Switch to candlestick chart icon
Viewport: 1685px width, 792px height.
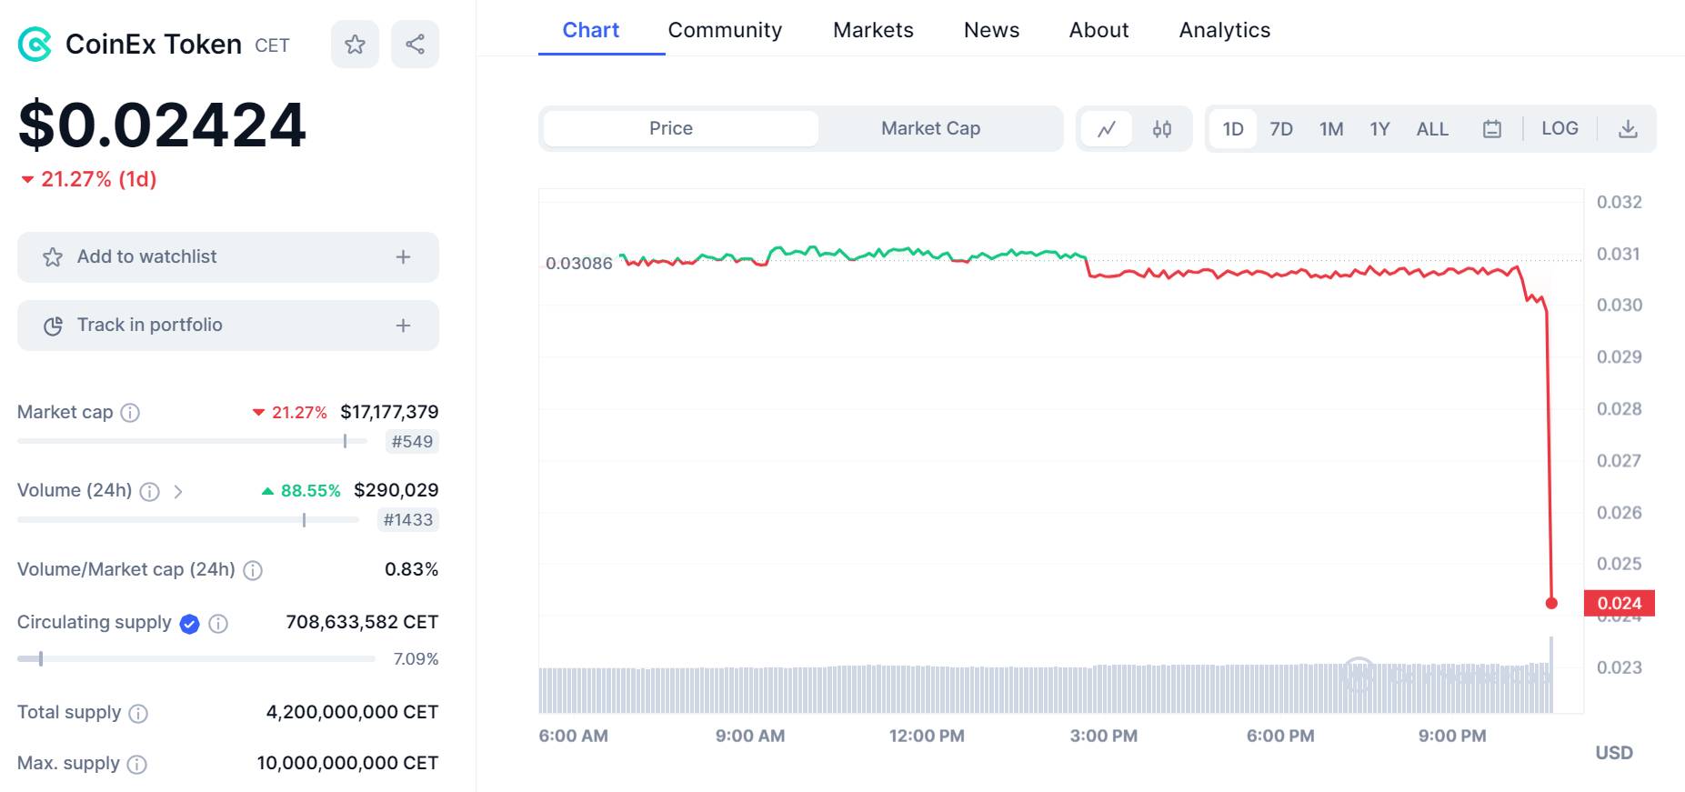[x=1162, y=128]
